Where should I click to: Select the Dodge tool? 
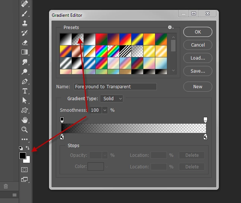[25, 72]
